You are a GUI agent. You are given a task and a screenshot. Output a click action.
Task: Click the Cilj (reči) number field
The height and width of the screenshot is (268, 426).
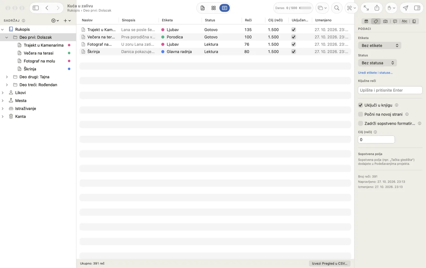pyautogui.click(x=376, y=139)
